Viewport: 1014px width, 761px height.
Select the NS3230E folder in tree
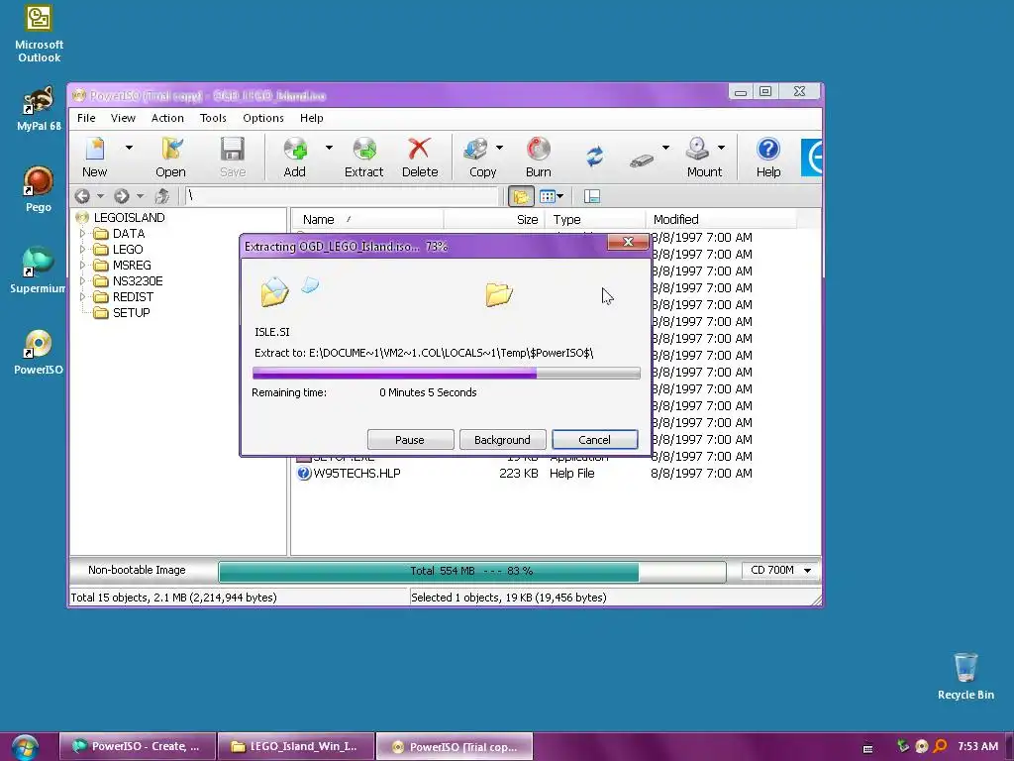click(137, 280)
